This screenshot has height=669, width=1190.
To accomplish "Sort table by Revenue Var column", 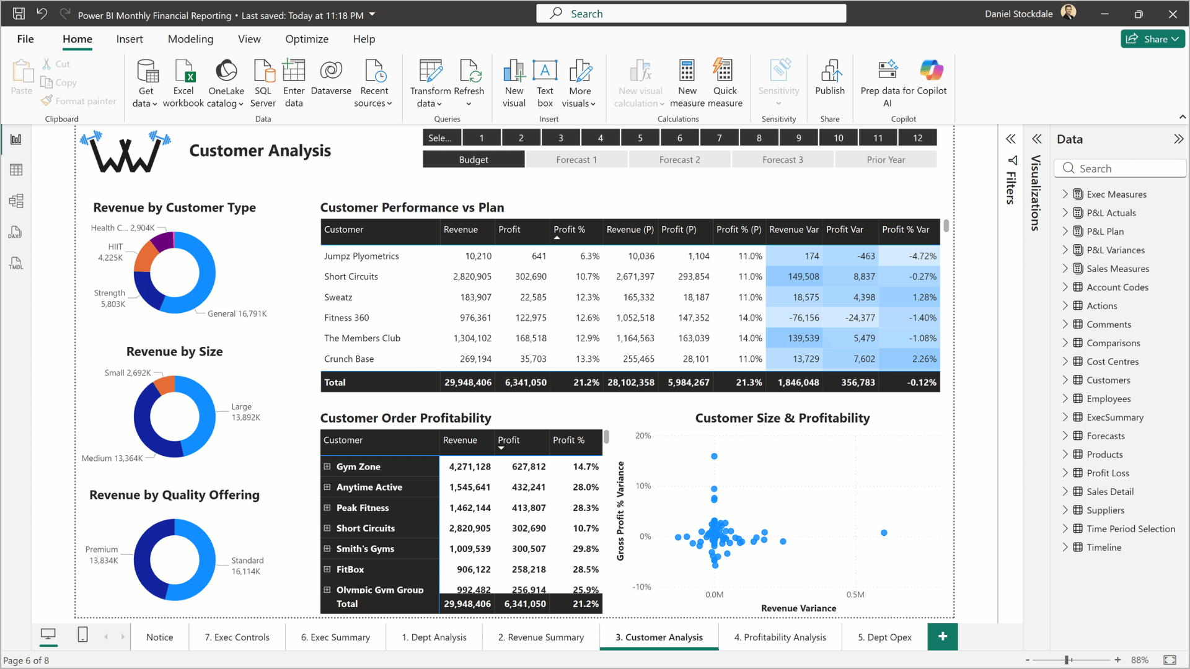I will [x=793, y=230].
